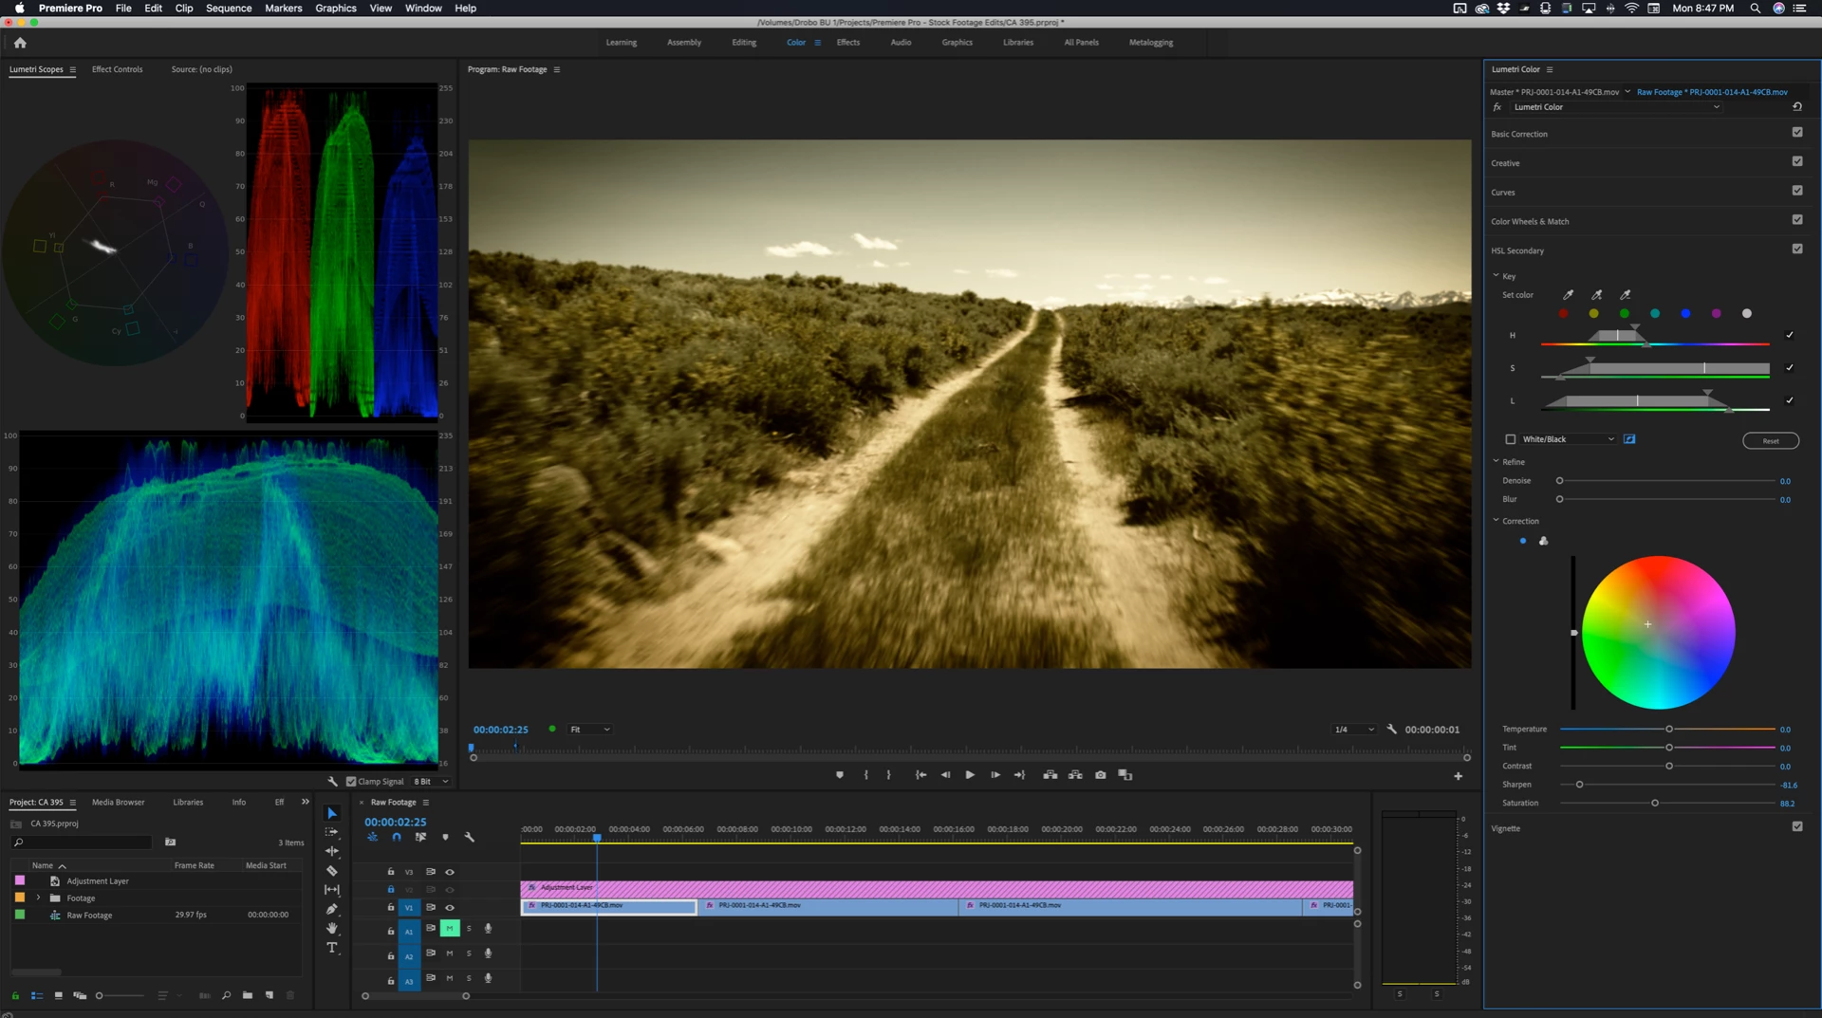1822x1018 pixels.
Task: Click the add color eyedropper
Action: coord(1597,295)
